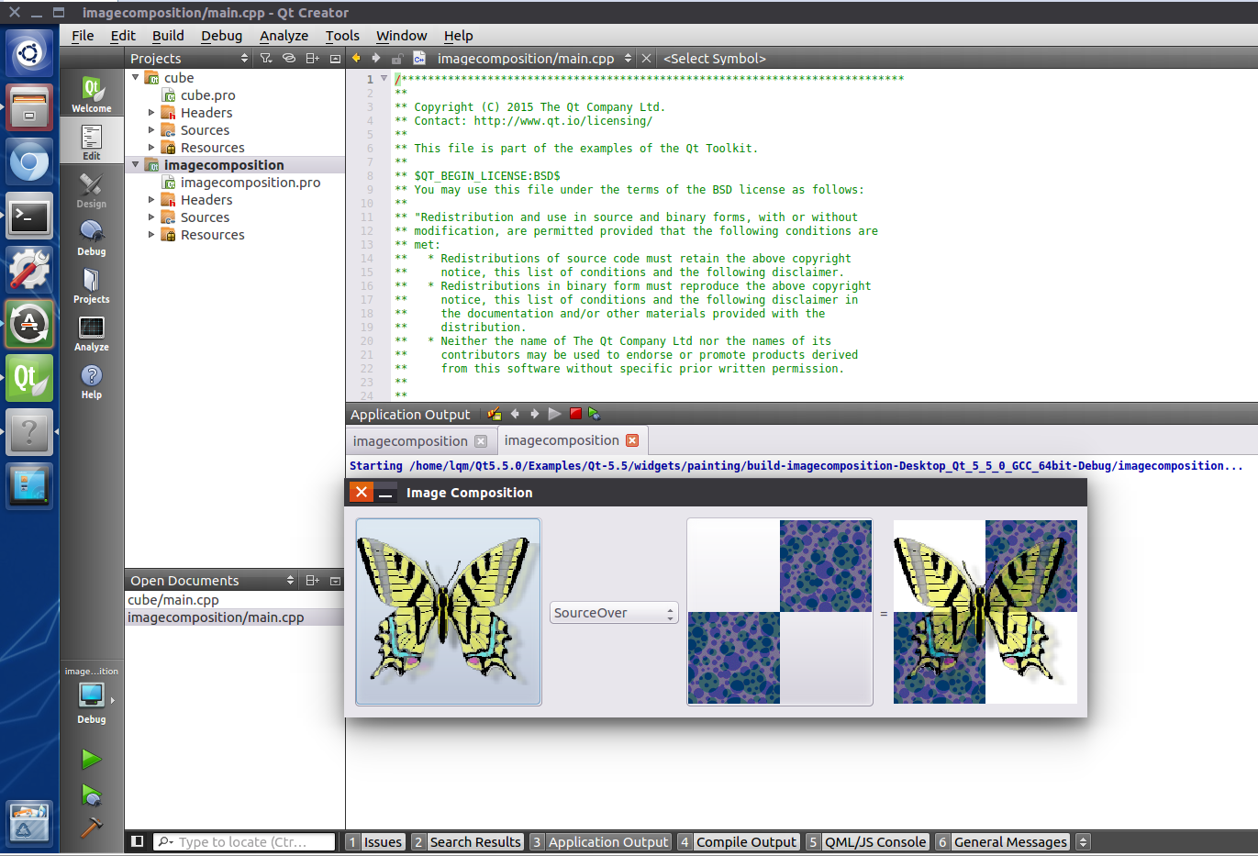Open cube/main.cpp from Open Documents
1258x856 pixels.
pos(173,600)
